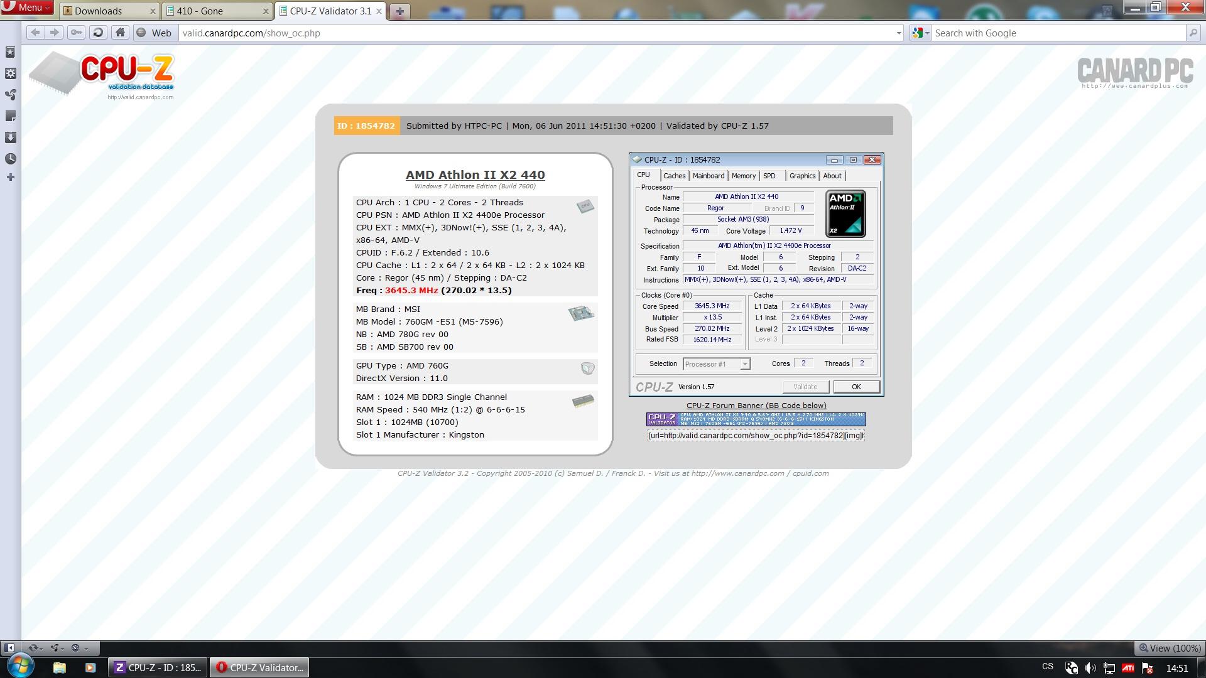This screenshot has height=678, width=1206.
Task: Click the Freq value 3645.3 MHz text
Action: point(411,291)
